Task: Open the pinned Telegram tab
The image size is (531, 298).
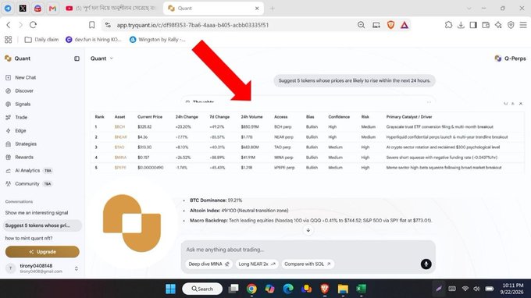Action: click(x=8, y=8)
